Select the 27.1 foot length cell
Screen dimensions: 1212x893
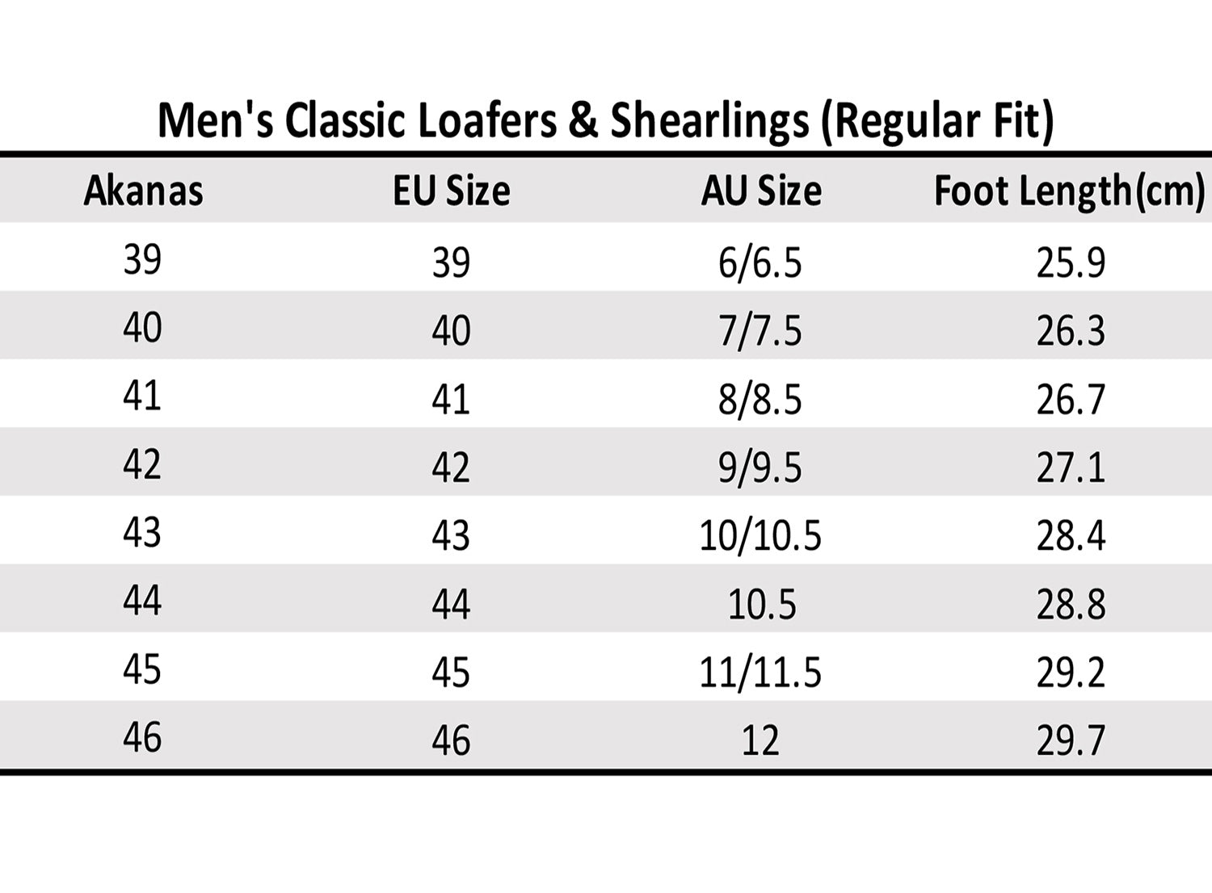[x=1071, y=467]
